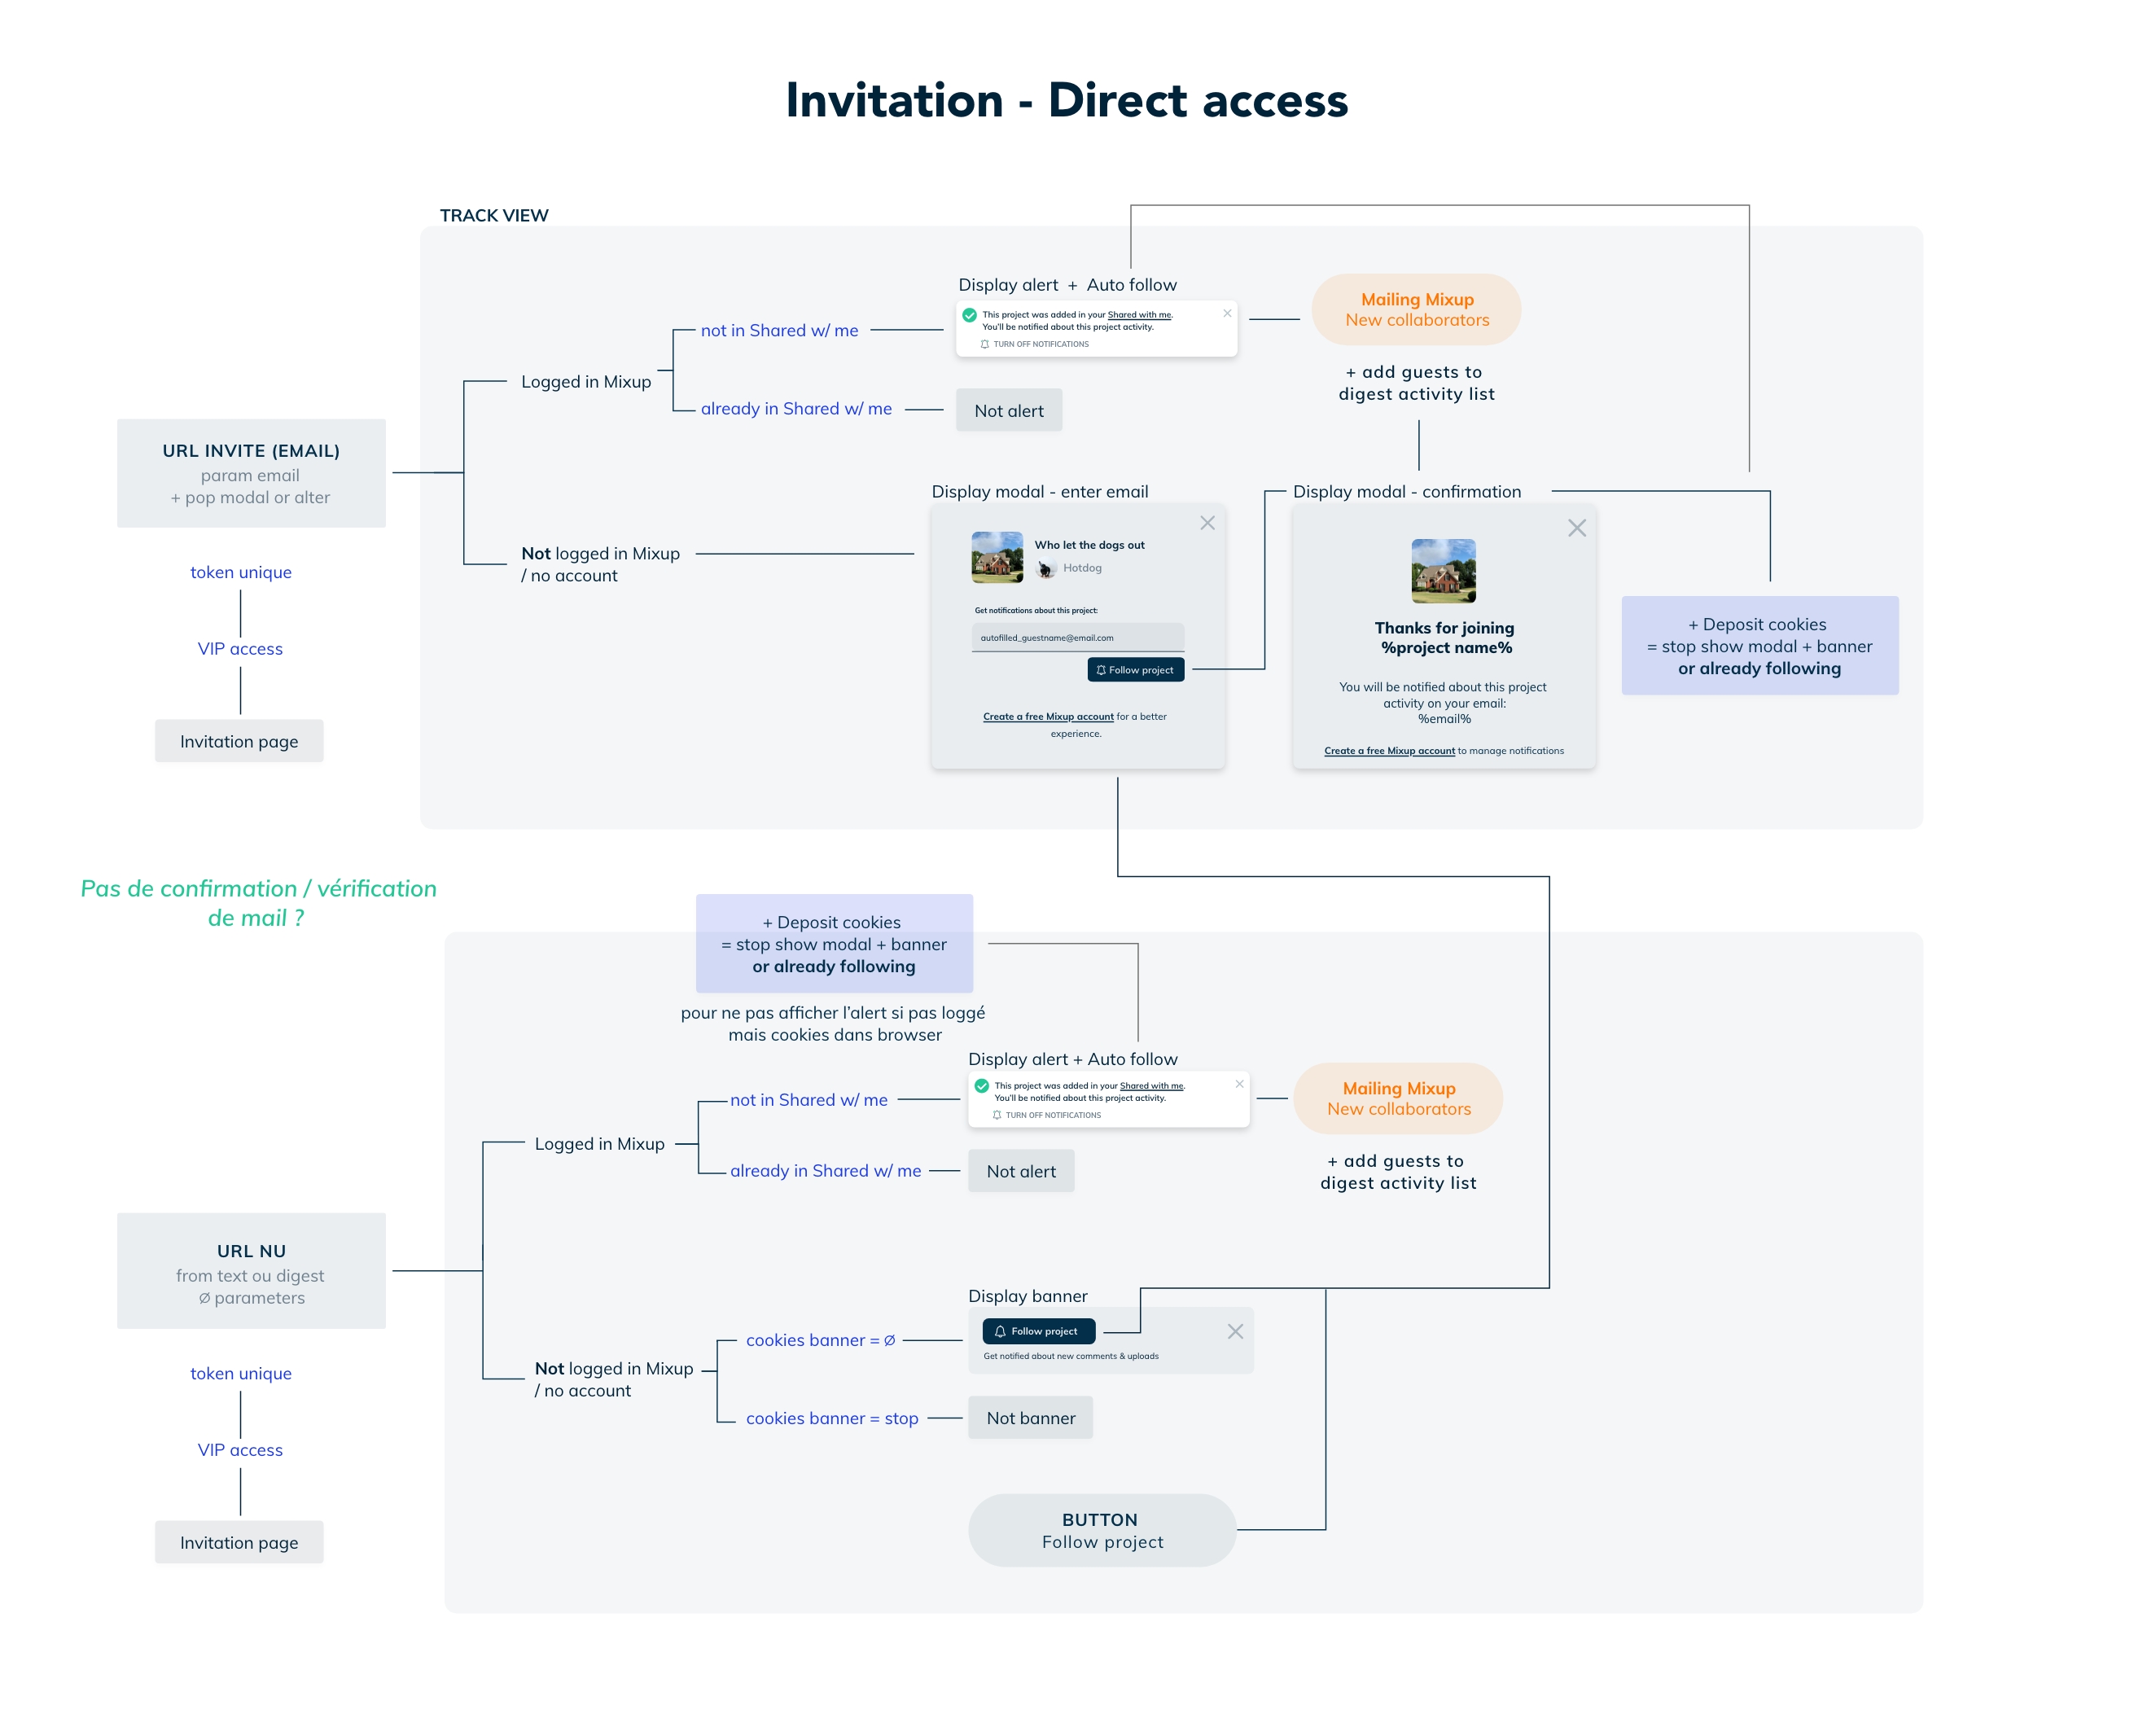The width and height of the screenshot is (2134, 1736).
Task: Open Shared with me link in top alert
Action: (1139, 314)
